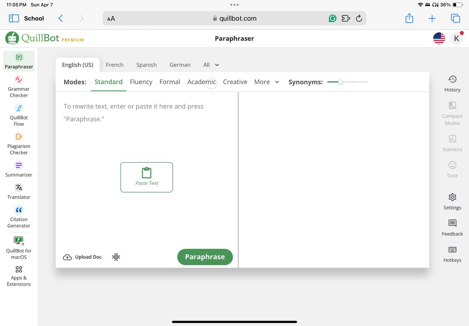
Task: Open QuillBot Settings
Action: click(x=452, y=201)
